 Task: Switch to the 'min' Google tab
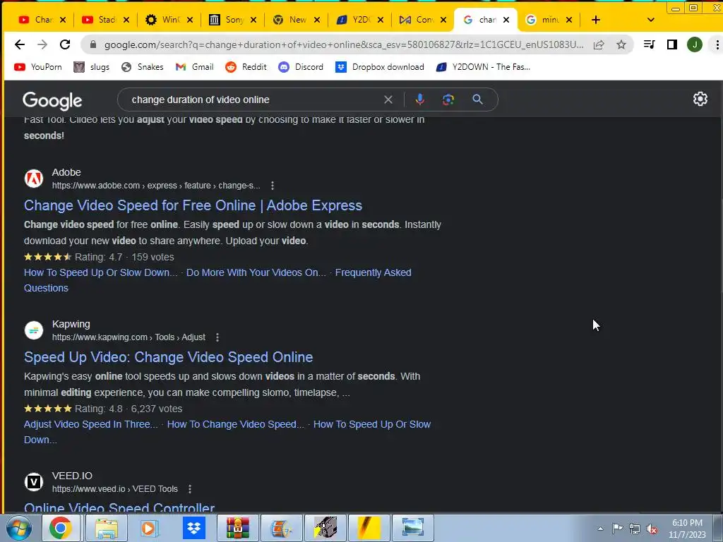(550, 20)
